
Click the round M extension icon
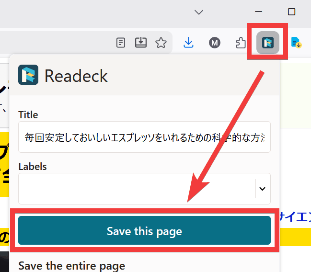pos(214,43)
